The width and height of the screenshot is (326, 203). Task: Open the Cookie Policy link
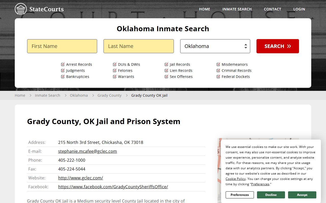coord(236,179)
